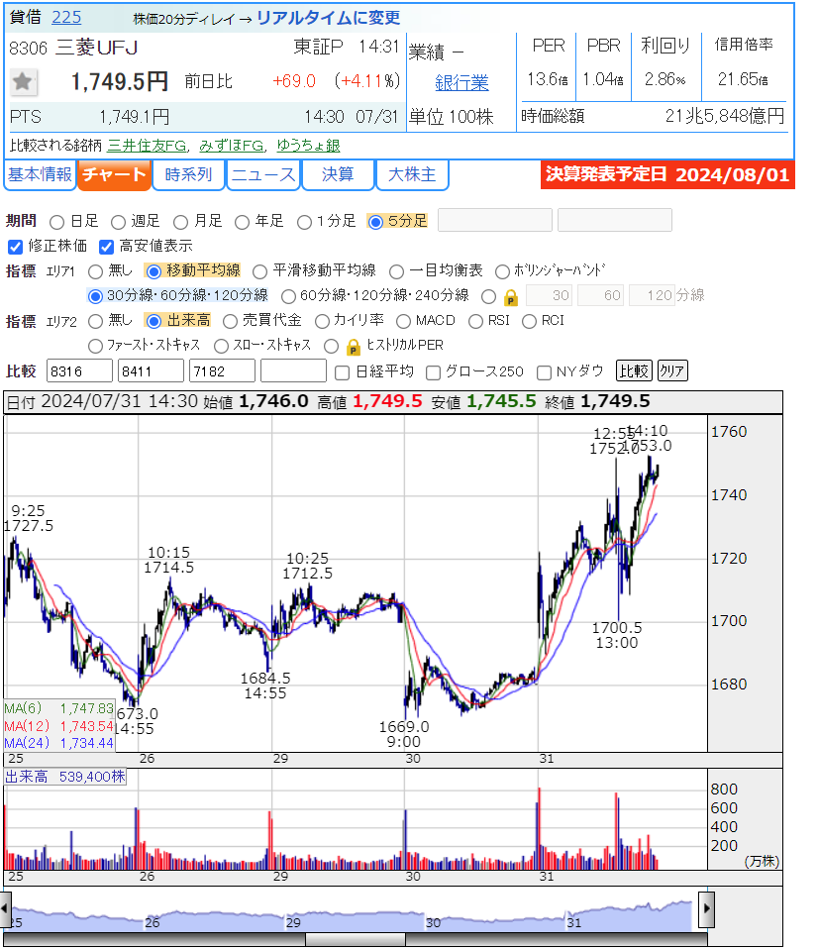Select the スロー・ストキャス radio
The image size is (818, 949).
click(x=222, y=346)
